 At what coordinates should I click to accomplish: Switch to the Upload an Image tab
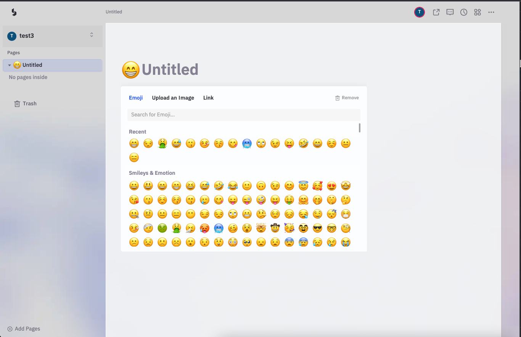click(173, 98)
